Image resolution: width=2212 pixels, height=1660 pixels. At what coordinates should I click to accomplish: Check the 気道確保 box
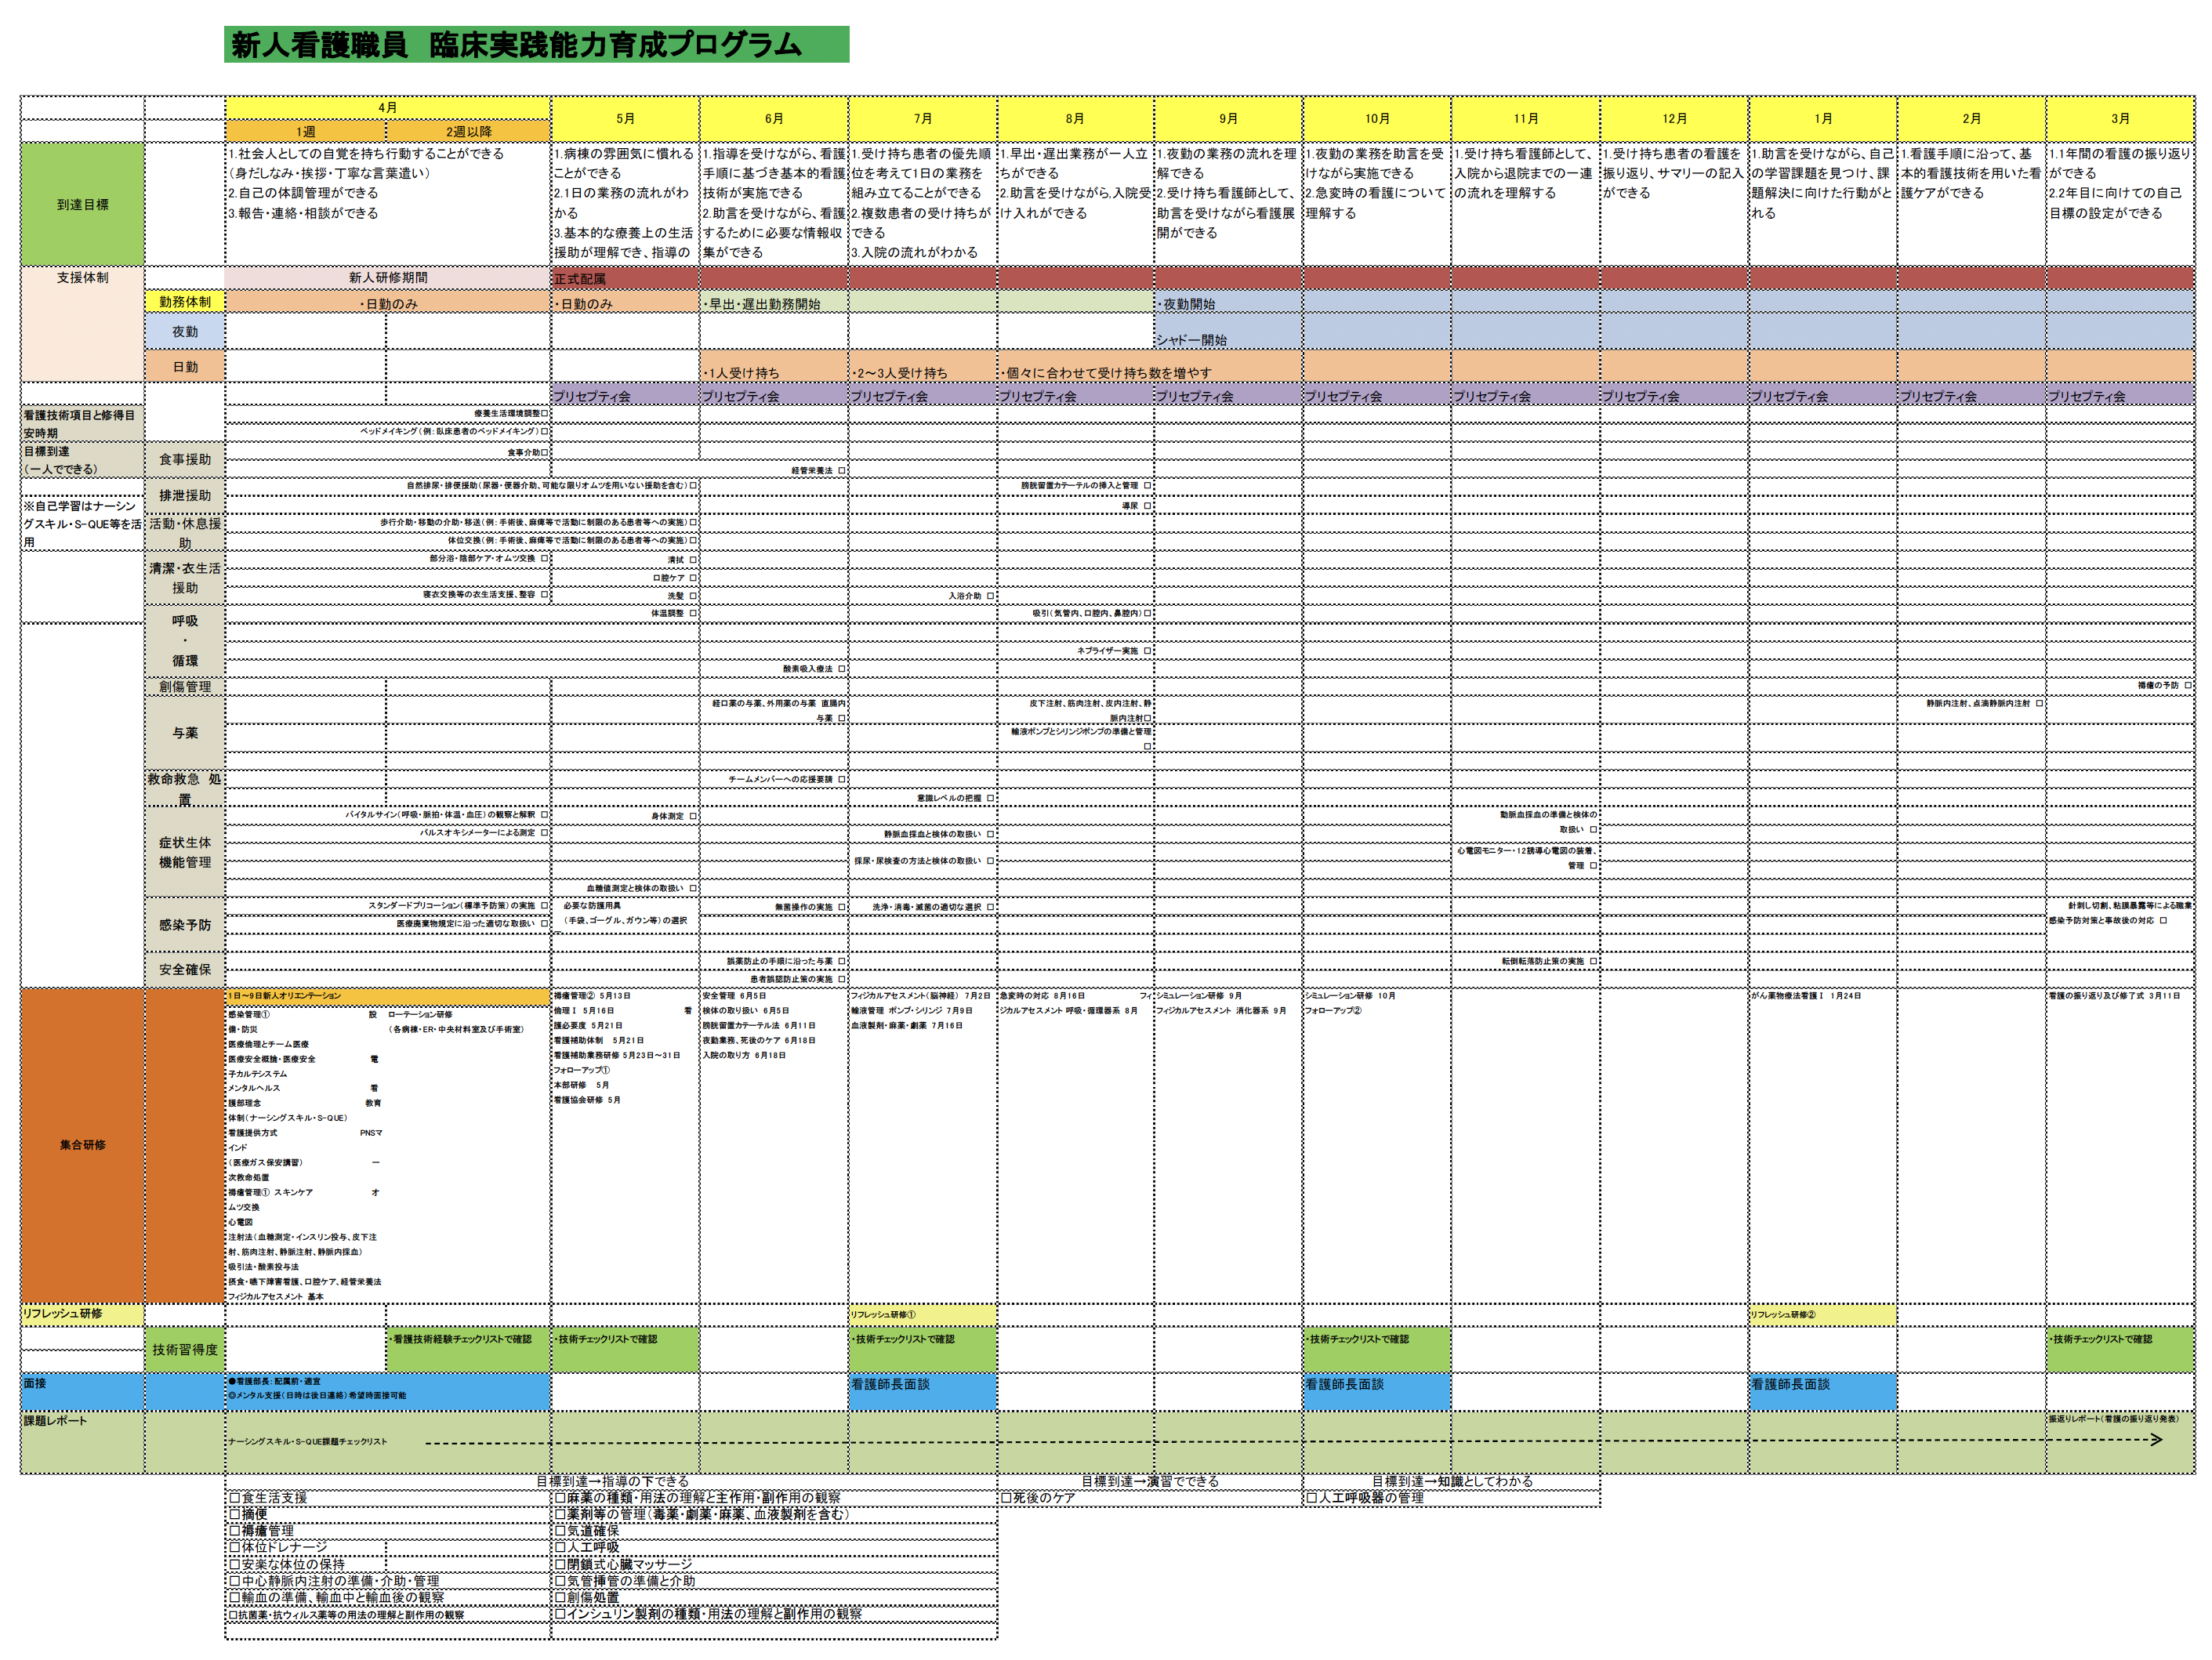[x=560, y=1531]
